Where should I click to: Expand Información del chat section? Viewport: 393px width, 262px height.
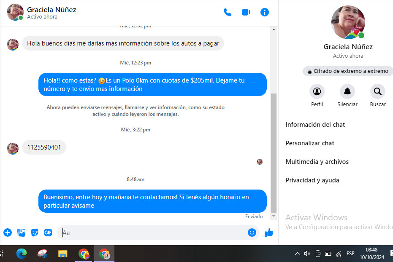pyautogui.click(x=315, y=125)
